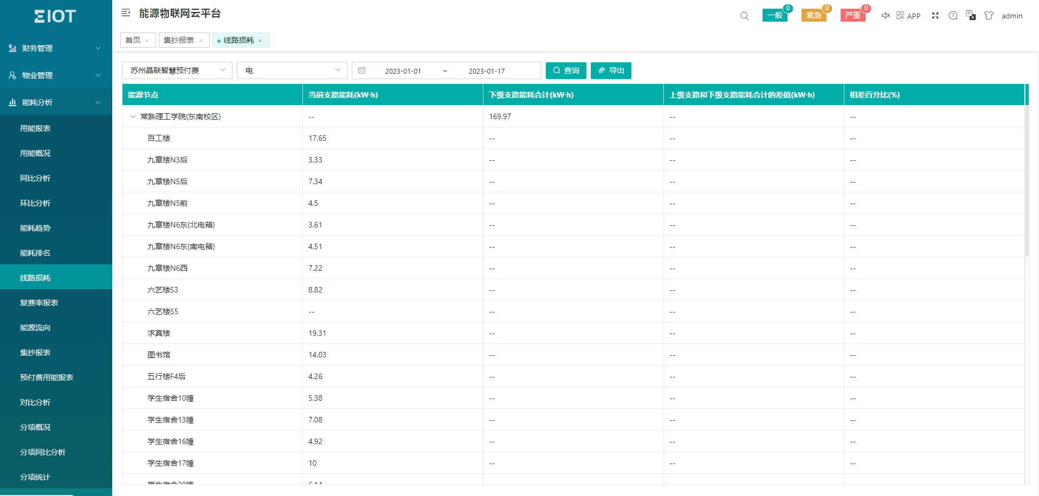Click the table's vertical scrollbar

click(1027, 180)
